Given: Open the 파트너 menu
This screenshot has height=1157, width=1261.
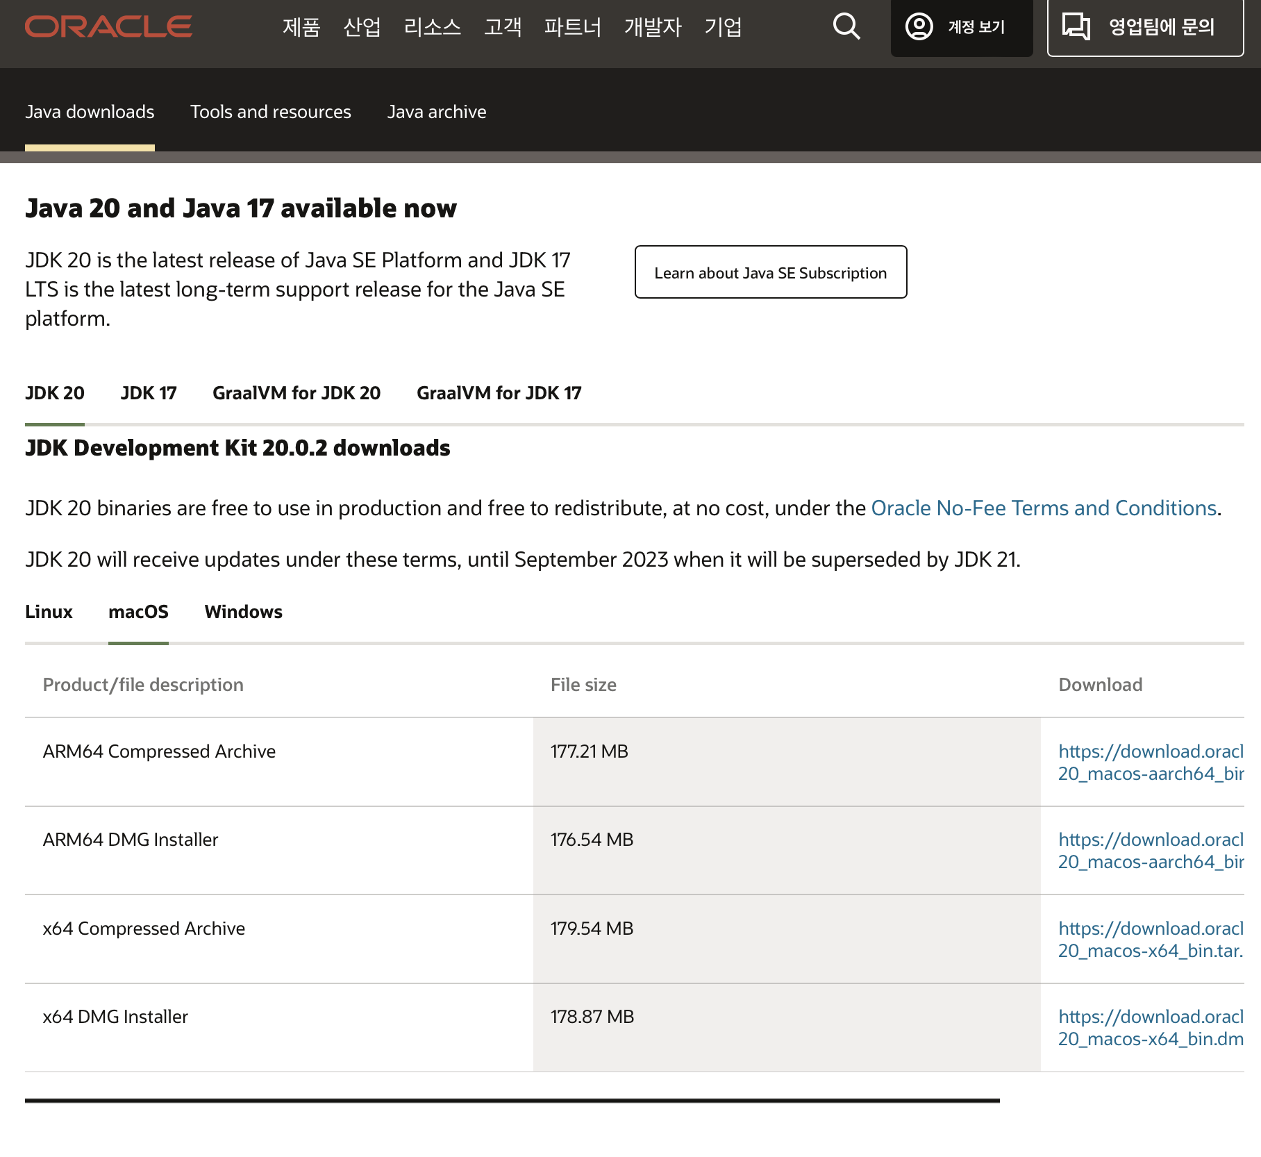Looking at the screenshot, I should click(x=573, y=27).
